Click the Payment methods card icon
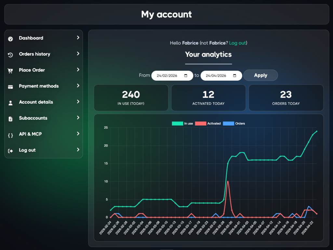Image resolution: width=333 pixels, height=250 pixels. 10,87
